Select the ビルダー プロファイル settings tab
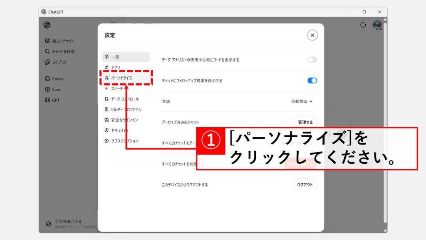 coord(126,110)
